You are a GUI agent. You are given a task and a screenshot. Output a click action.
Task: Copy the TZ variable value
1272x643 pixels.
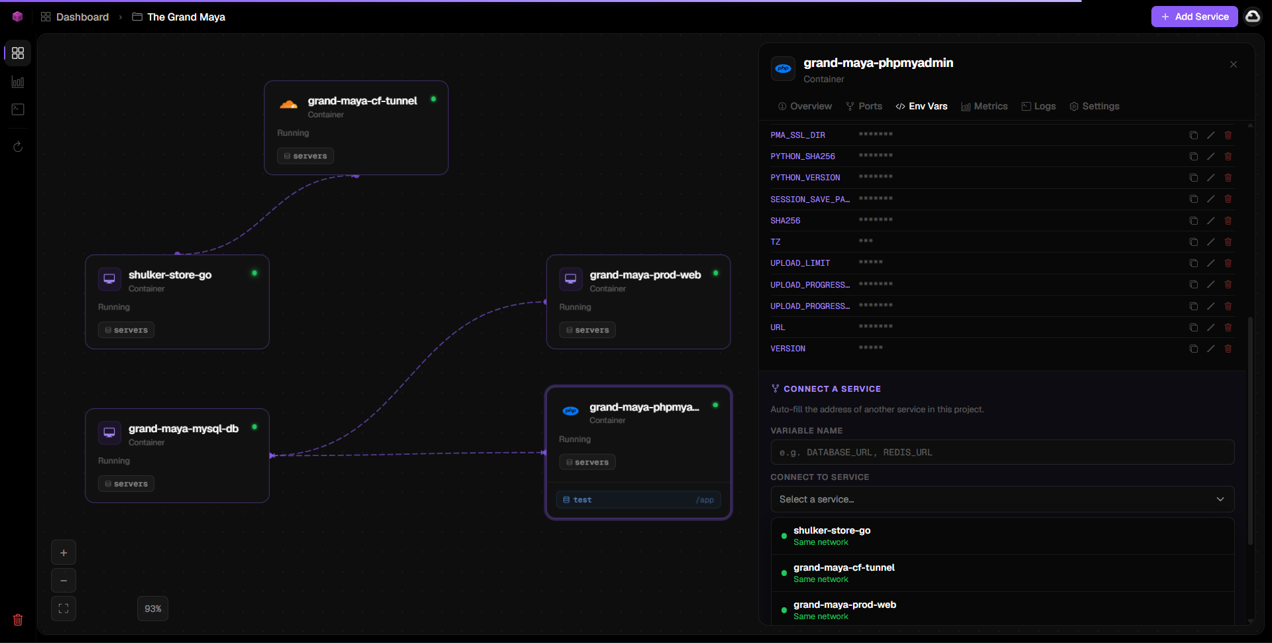pos(1193,242)
